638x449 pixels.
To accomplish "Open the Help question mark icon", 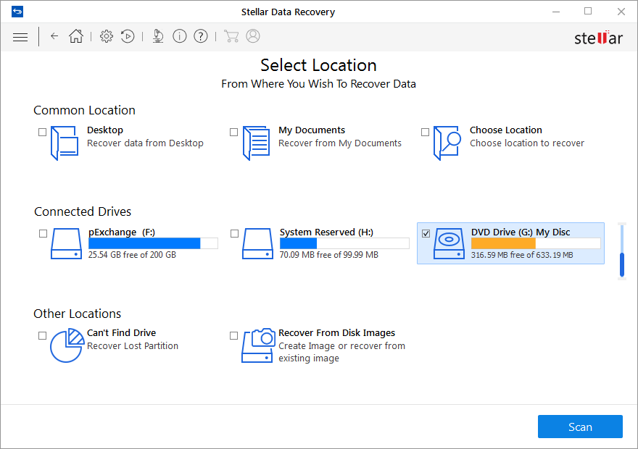I will [201, 36].
